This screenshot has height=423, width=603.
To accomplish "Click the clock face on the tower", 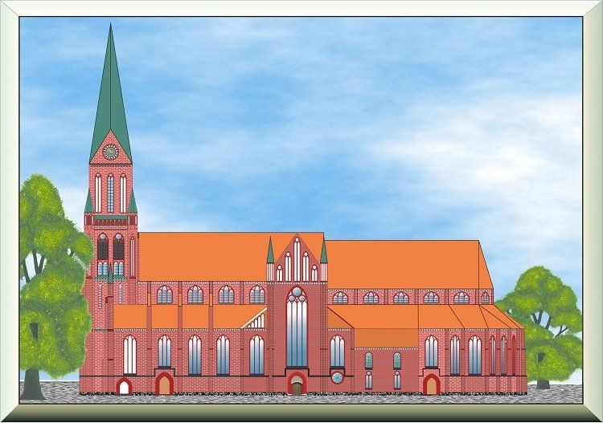I will pyautogui.click(x=110, y=151).
